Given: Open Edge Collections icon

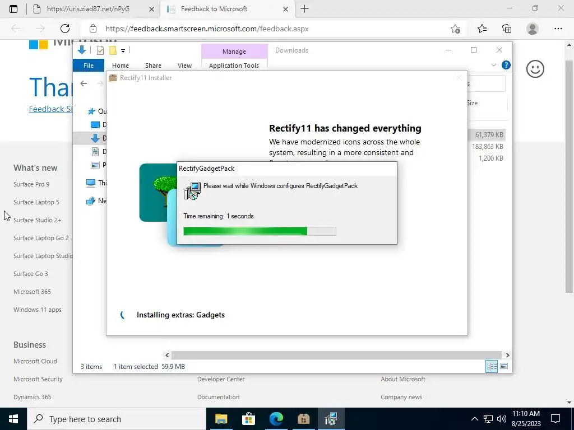Looking at the screenshot, I should pos(507,29).
